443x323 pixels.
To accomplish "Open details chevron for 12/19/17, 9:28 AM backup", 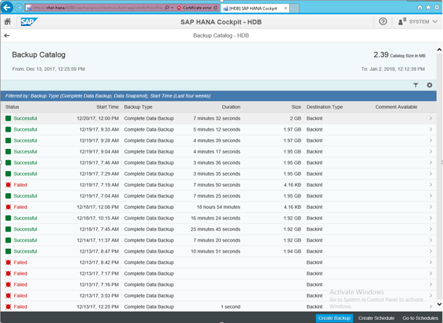I will (430, 141).
